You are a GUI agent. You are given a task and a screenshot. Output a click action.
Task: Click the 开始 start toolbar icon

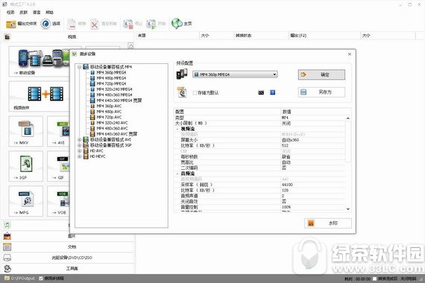pos(151,24)
